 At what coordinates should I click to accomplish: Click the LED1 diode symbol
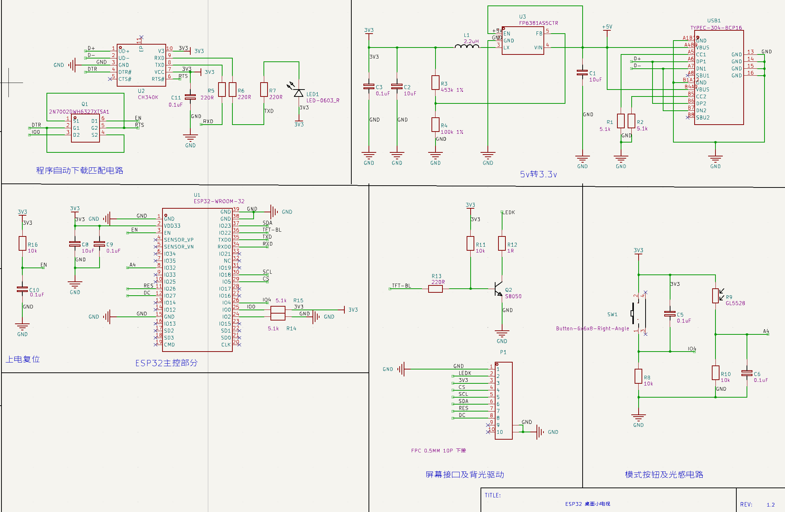(x=299, y=93)
